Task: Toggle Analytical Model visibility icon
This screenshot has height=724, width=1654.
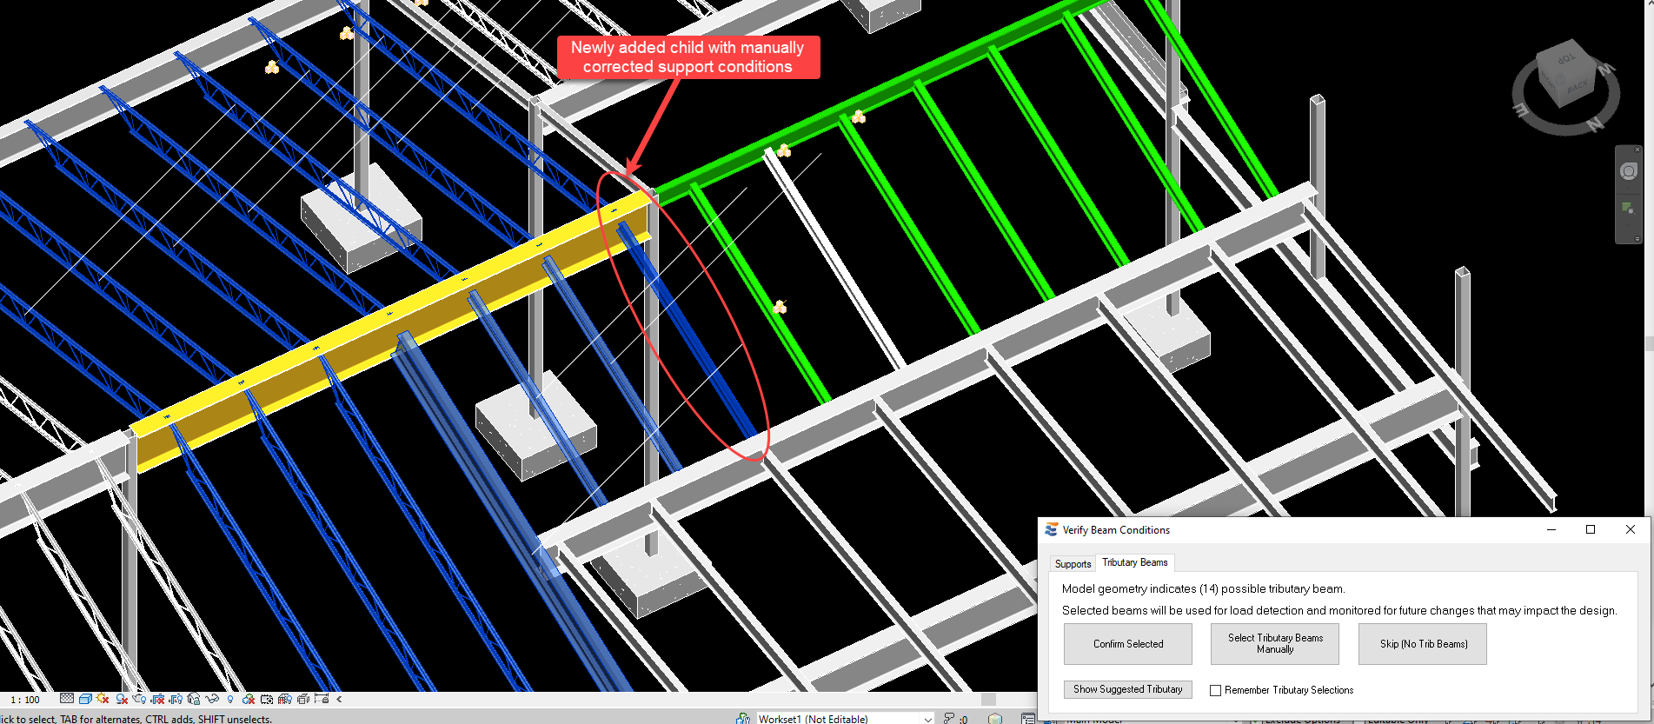Action: click(x=284, y=699)
